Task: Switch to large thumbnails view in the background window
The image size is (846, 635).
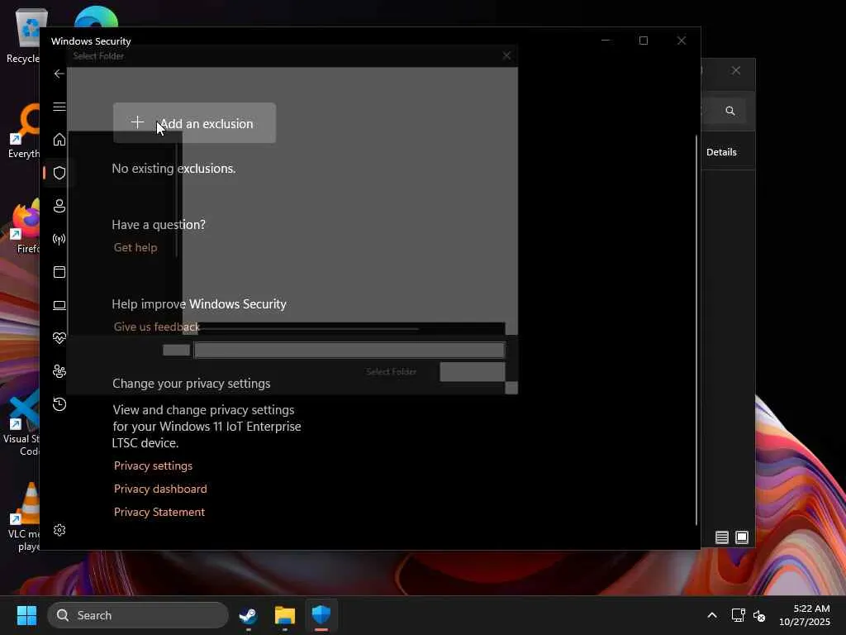Action: (742, 537)
